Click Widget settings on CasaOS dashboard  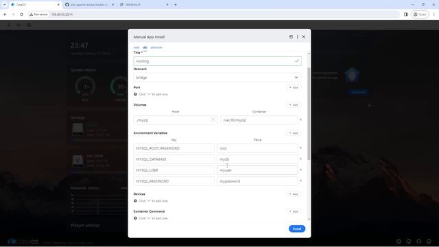85,225
